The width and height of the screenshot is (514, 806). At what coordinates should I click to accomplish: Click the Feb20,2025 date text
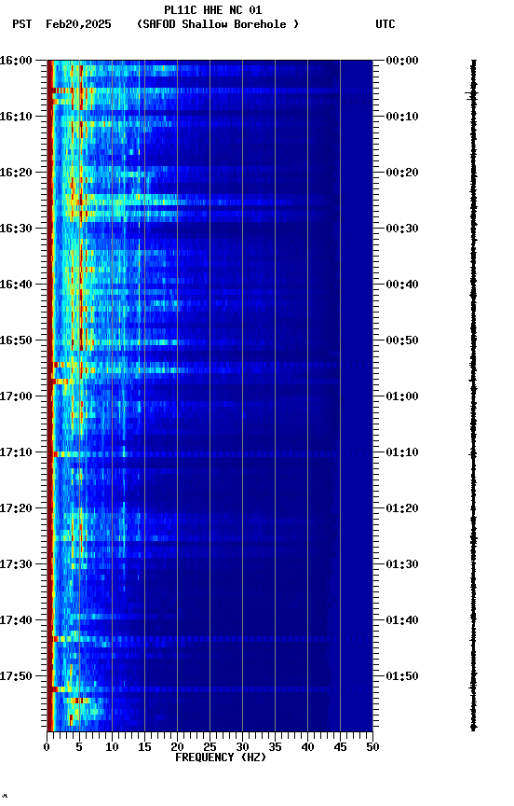coord(78,24)
